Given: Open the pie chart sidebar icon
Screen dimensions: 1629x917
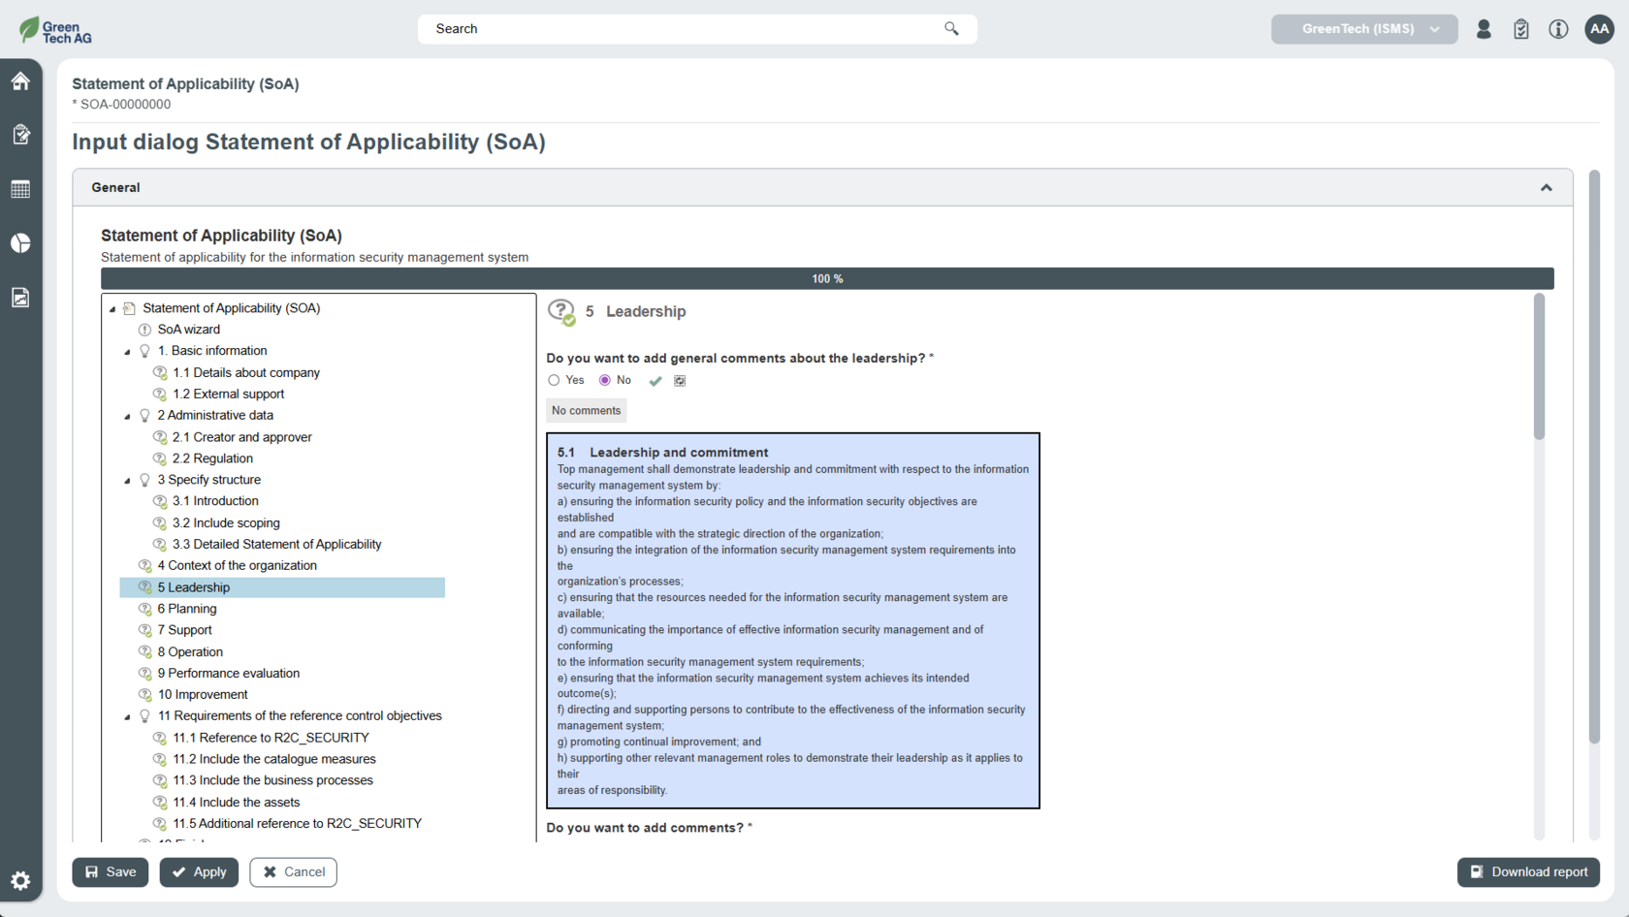Looking at the screenshot, I should click(20, 243).
